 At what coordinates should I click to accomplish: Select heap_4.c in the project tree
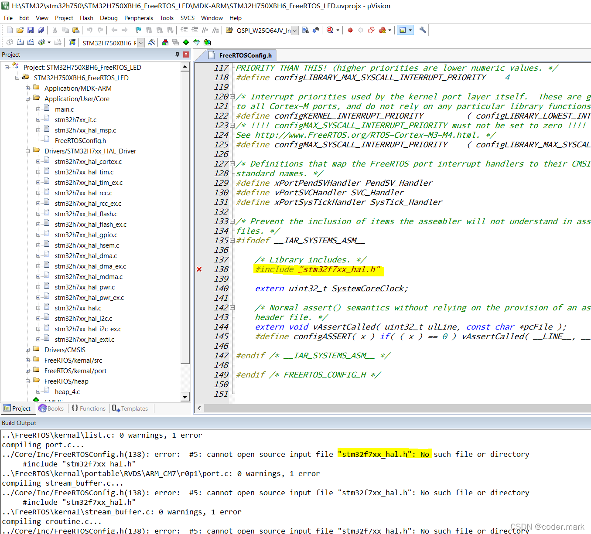click(x=67, y=392)
